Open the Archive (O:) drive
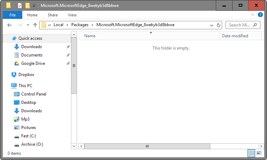 tap(32, 144)
